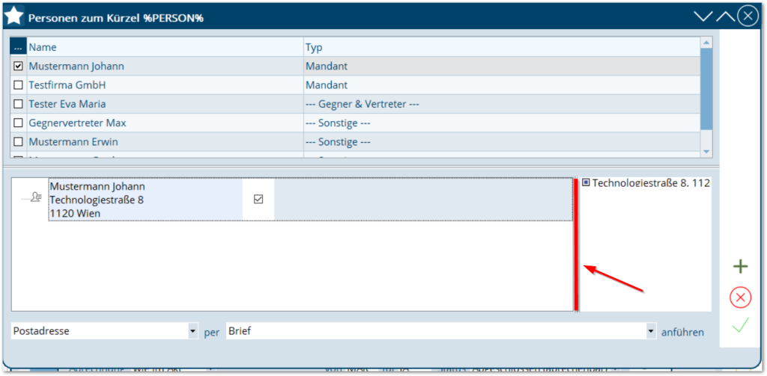Select the Gegnervertreter Max row

tap(77, 123)
